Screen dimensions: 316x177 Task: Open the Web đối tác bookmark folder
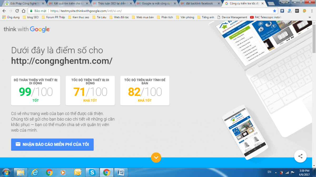click(119, 17)
